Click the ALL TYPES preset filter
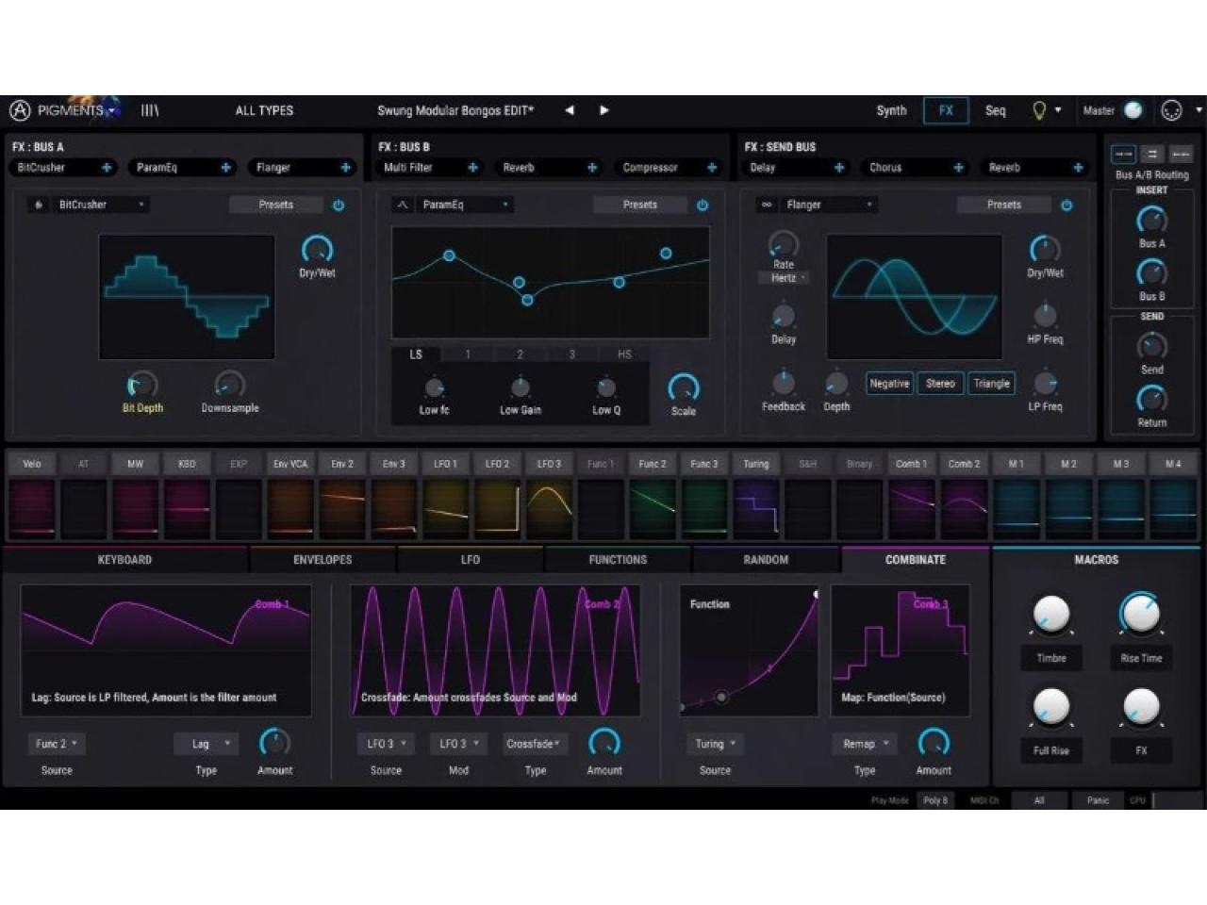The width and height of the screenshot is (1207, 905). [264, 110]
